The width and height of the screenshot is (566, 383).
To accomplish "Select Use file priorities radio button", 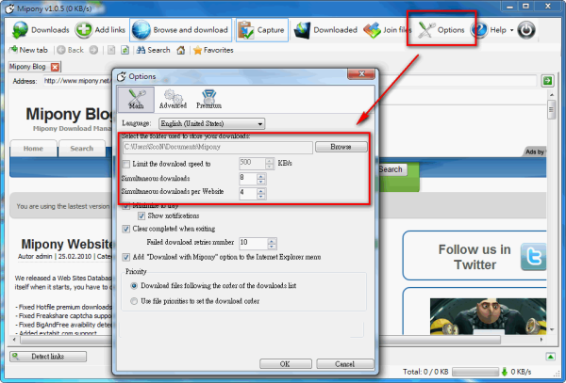I will tap(134, 301).
